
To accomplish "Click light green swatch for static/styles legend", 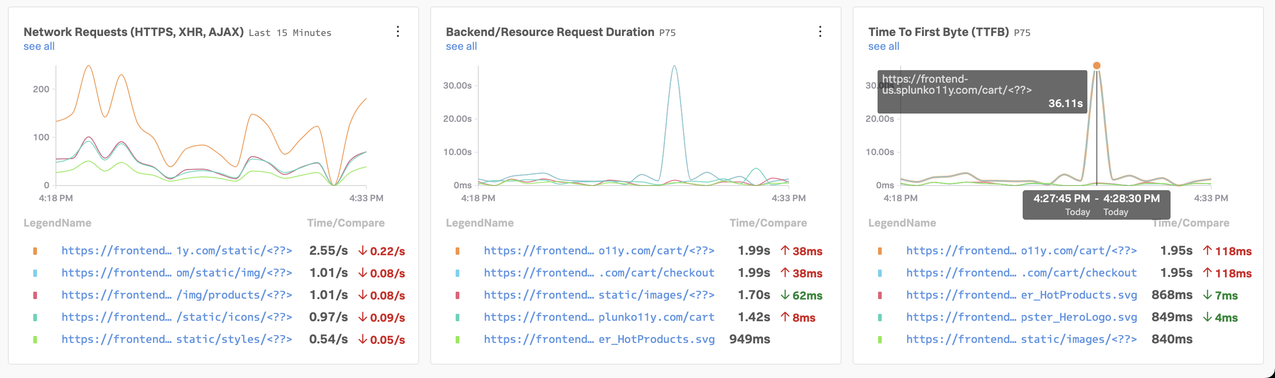I will pyautogui.click(x=35, y=339).
